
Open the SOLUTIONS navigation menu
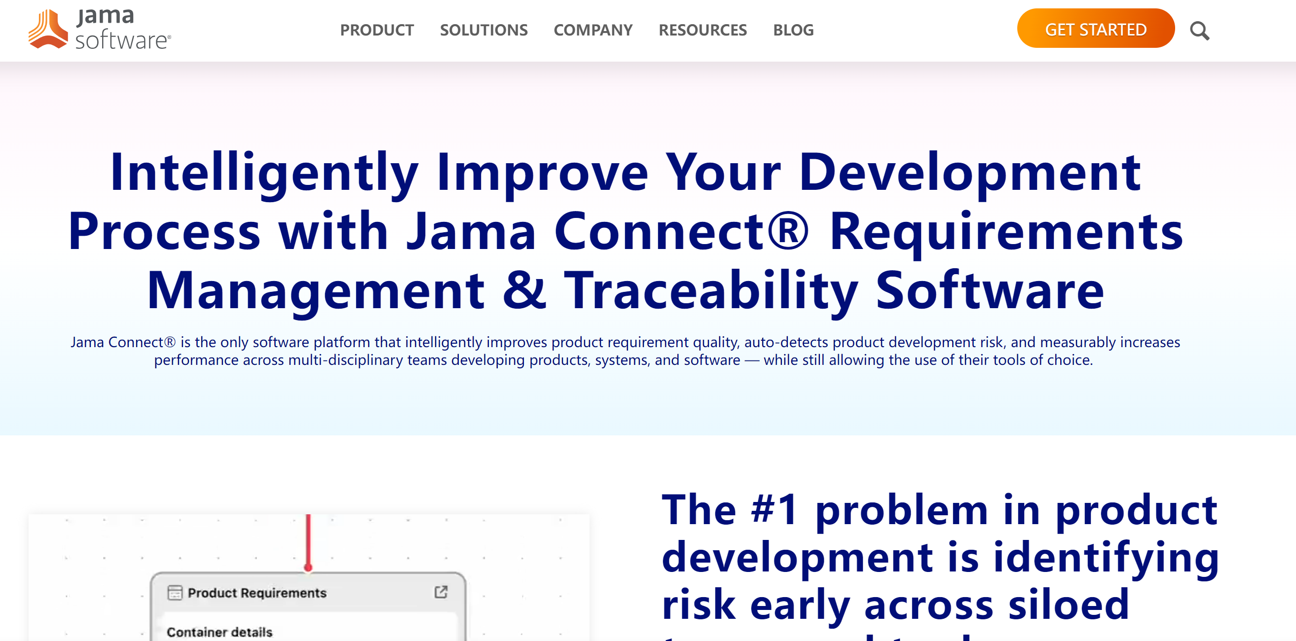(x=483, y=30)
